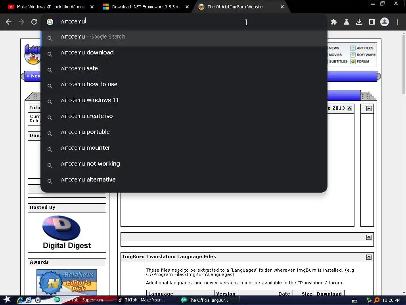The image size is (406, 305).
Task: Click the BetaNews Editor's Pick award badge
Action: click(x=67, y=282)
